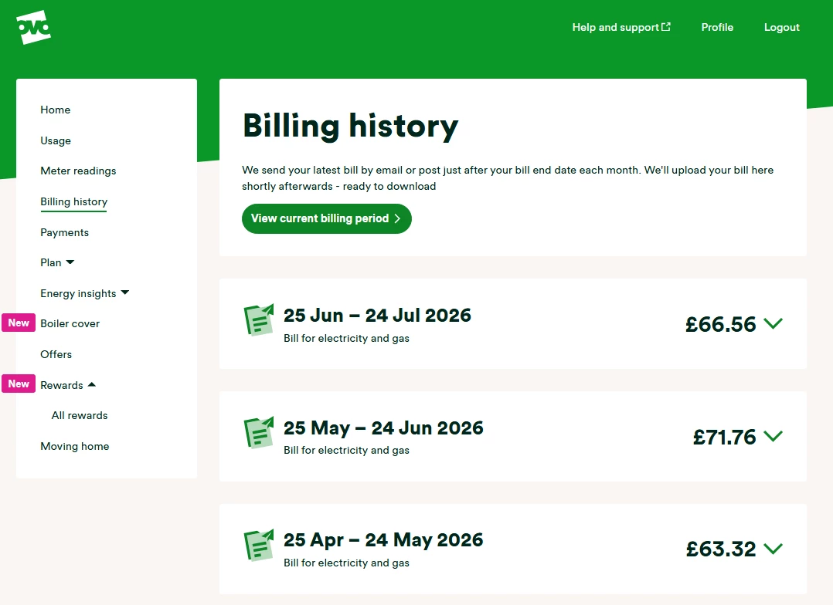Open the Profile link in header
Viewport: 833px width, 605px height.
tap(717, 27)
